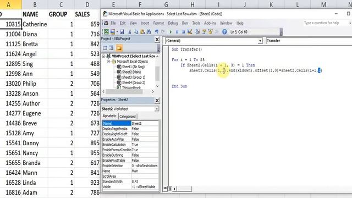Open the Window menu
This screenshot has width=352, height=198.
(x=226, y=23)
